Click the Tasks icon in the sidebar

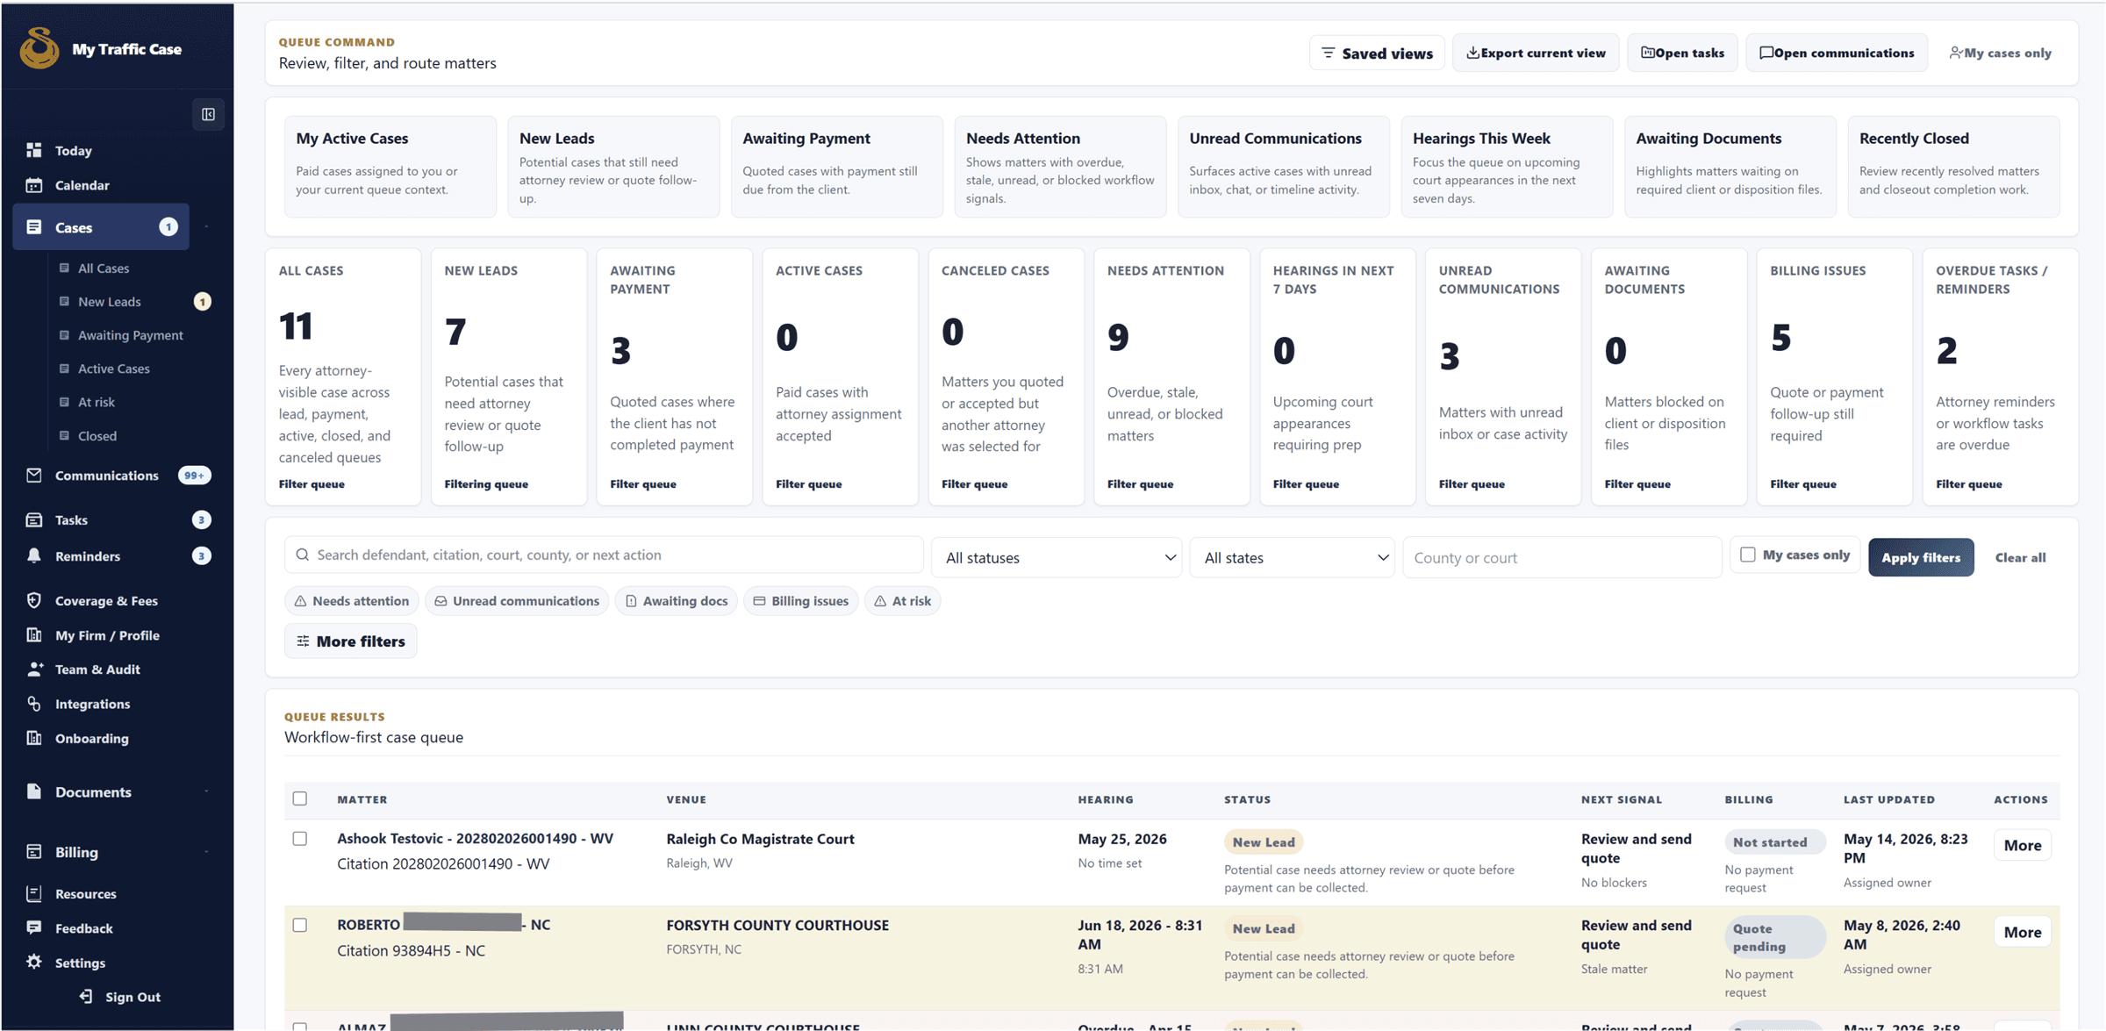34,520
